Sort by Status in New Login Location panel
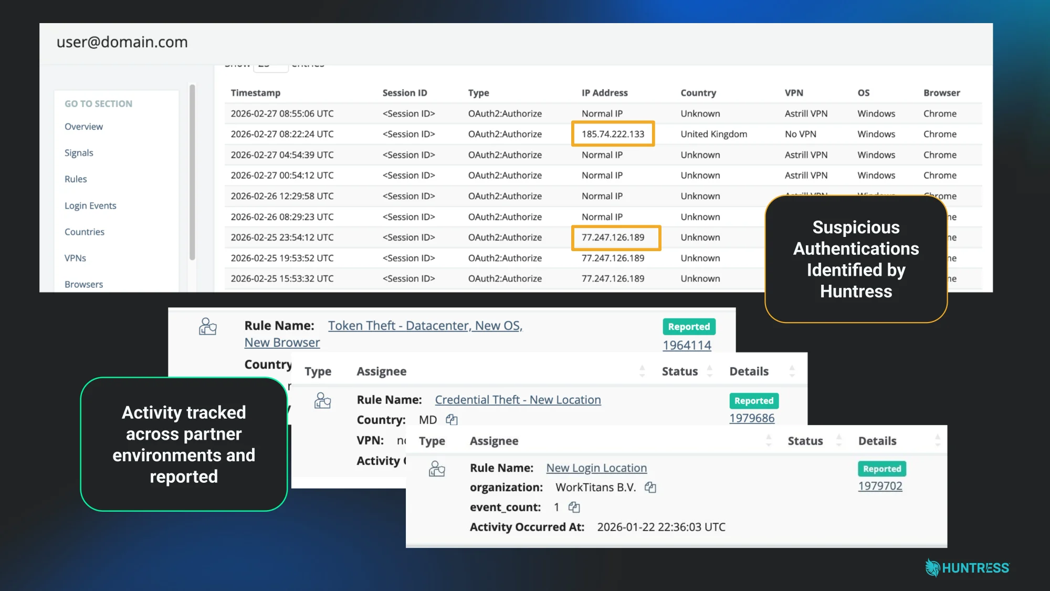Viewport: 1050px width, 591px height. (x=838, y=441)
